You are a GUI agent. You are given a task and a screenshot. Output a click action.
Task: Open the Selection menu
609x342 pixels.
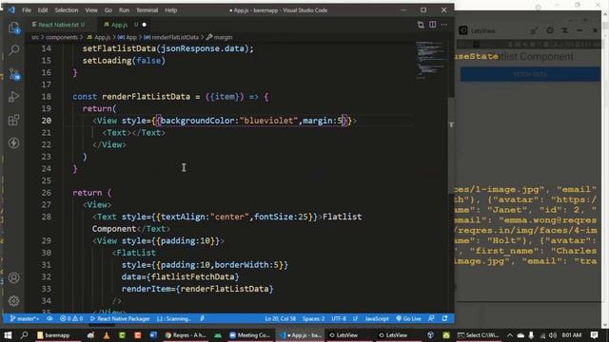(67, 10)
